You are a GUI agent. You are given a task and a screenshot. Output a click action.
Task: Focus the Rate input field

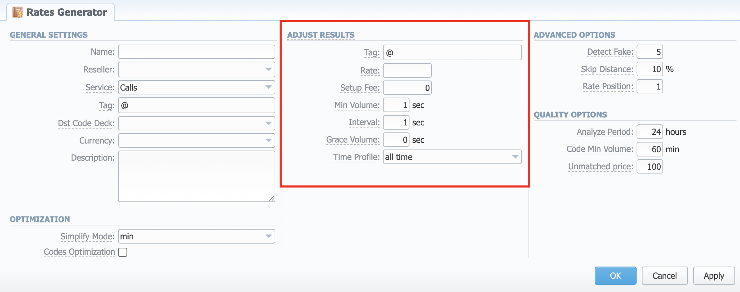pos(407,71)
